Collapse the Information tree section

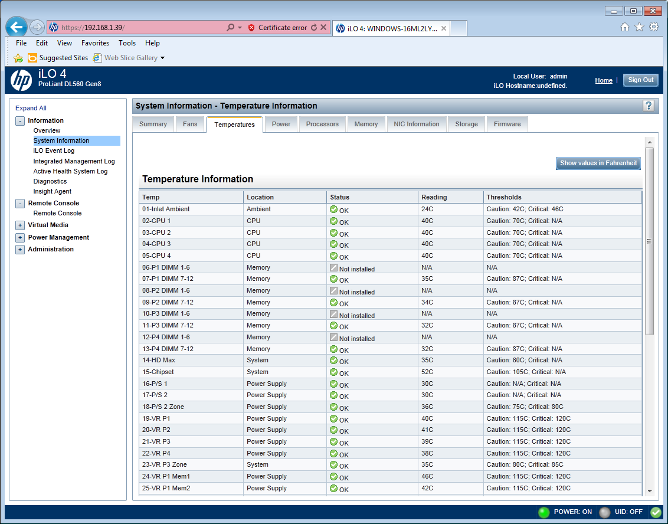(x=20, y=120)
